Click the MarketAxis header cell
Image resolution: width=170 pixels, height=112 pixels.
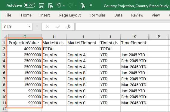(x=54, y=43)
